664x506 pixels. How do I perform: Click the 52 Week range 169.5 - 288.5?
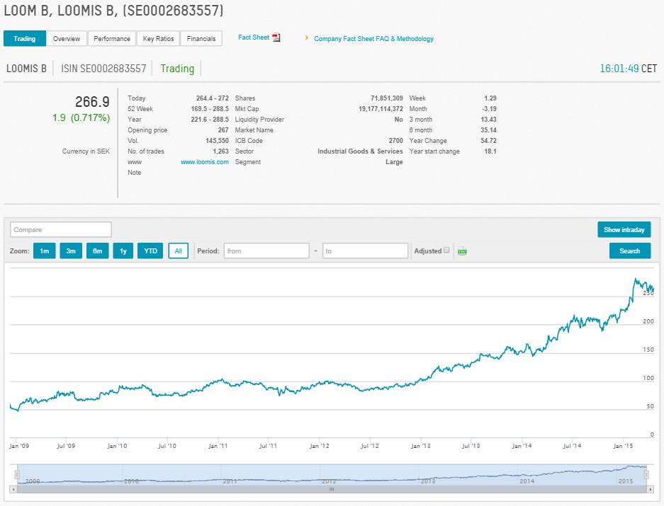[210, 109]
